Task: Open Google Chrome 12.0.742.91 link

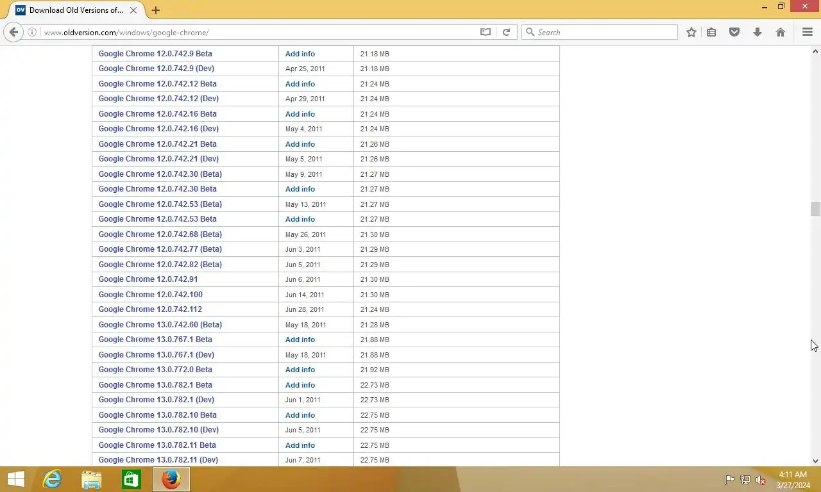Action: (x=148, y=279)
